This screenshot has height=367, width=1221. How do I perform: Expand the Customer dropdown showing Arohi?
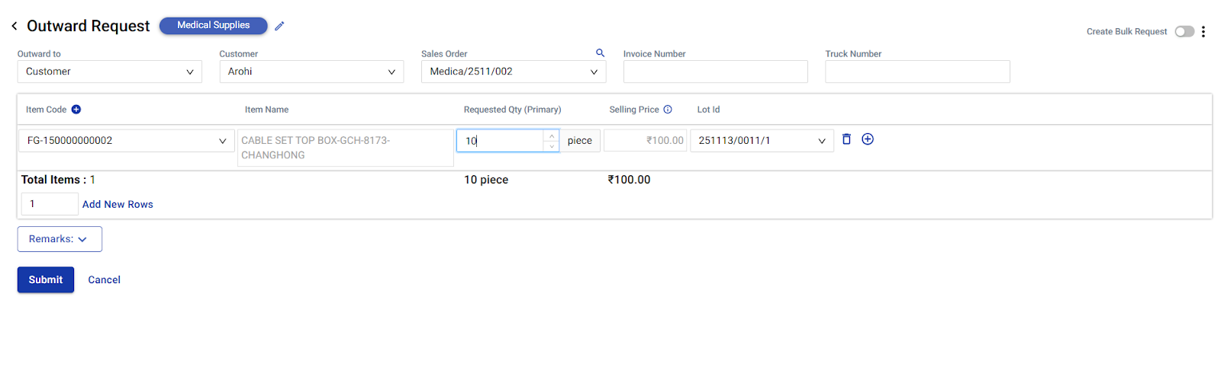[311, 72]
